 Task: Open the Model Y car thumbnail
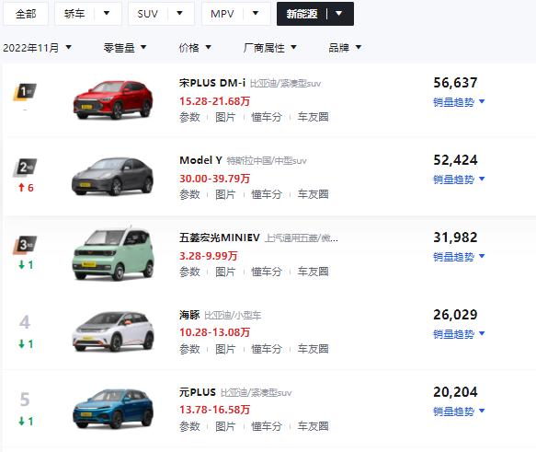tap(113, 177)
